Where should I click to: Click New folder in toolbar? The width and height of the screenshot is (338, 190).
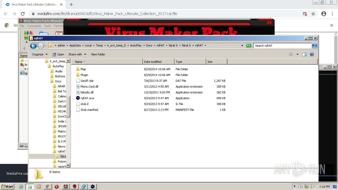98,54
